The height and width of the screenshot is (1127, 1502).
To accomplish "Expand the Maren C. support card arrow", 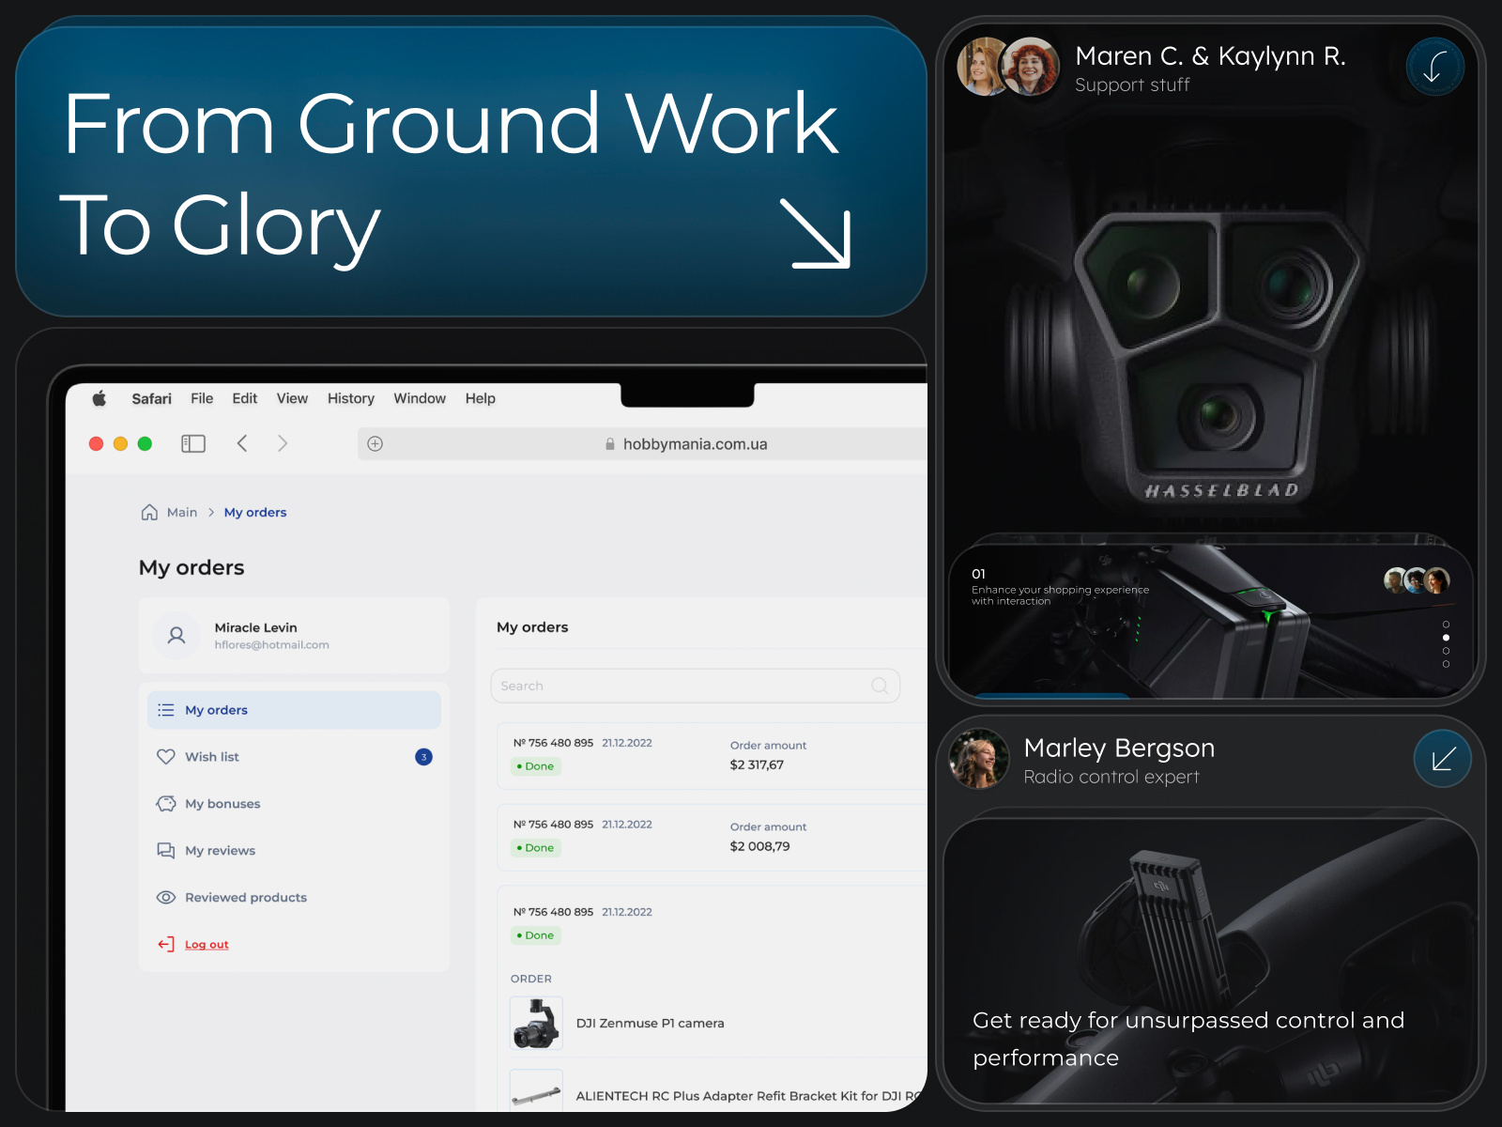I will (x=1434, y=67).
